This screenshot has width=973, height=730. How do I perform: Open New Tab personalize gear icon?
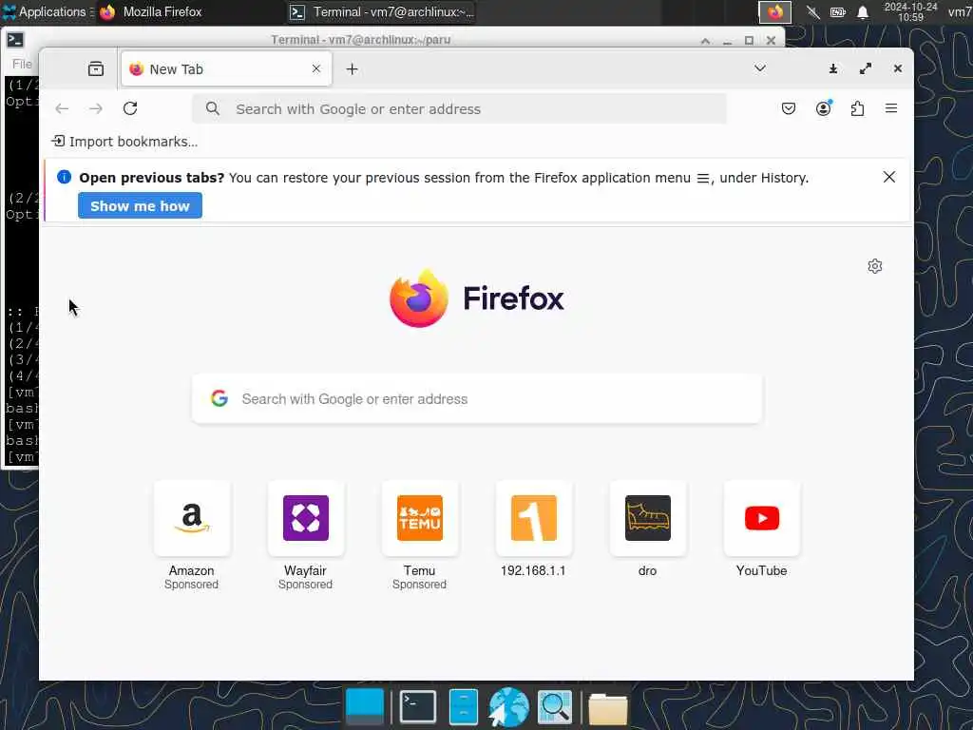(x=875, y=266)
